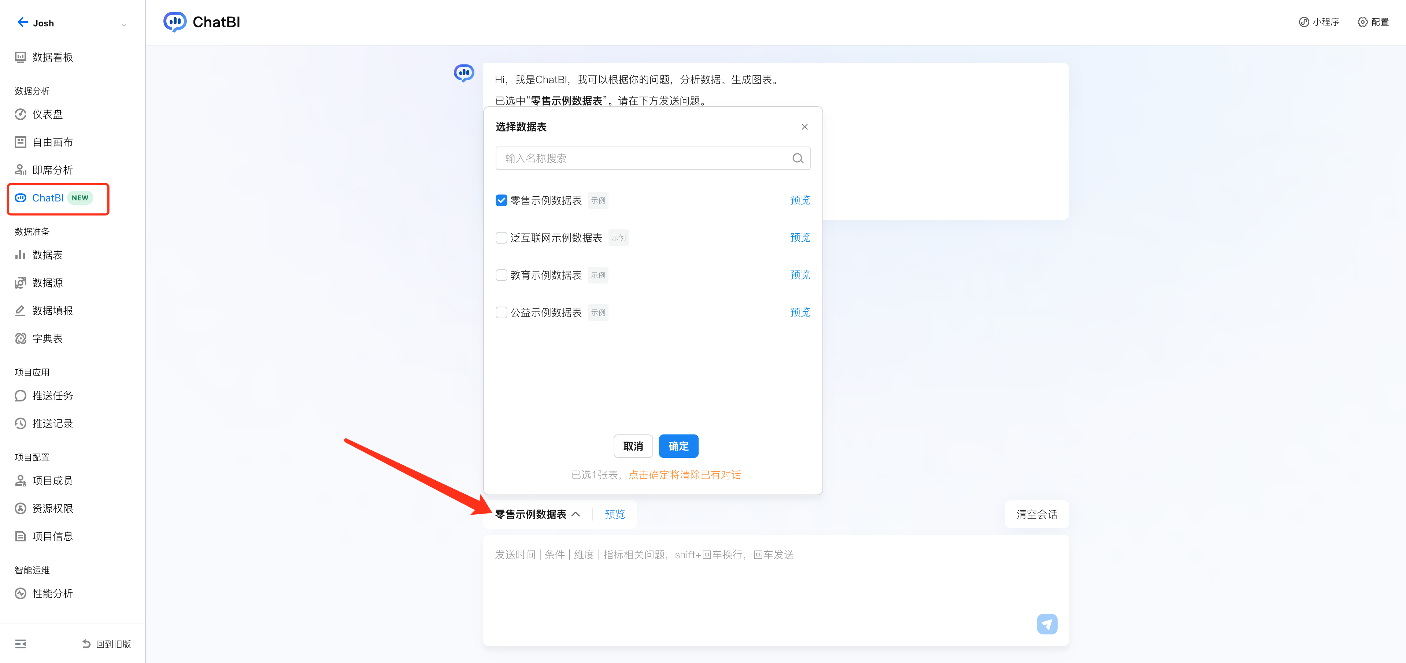Open 配置 settings gear in header
1406x663 pixels.
tap(1362, 22)
